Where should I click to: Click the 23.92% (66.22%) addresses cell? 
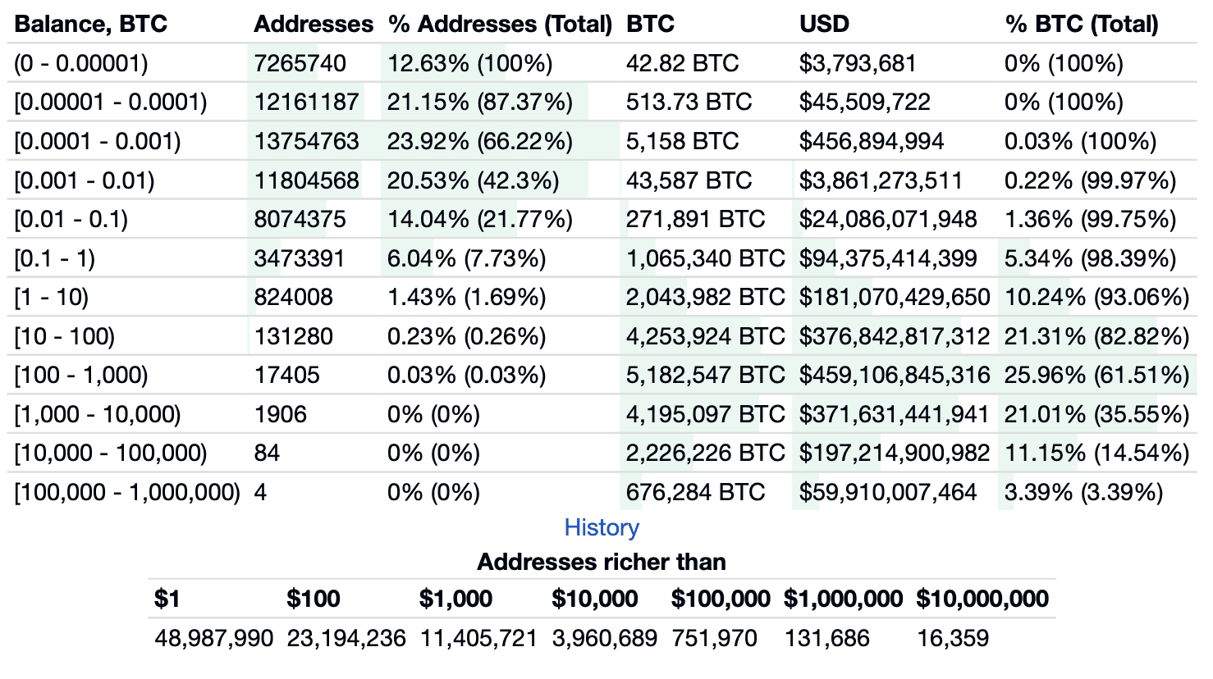click(x=480, y=141)
